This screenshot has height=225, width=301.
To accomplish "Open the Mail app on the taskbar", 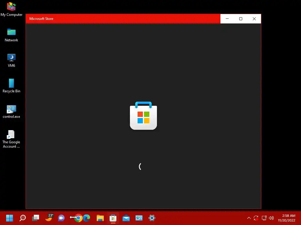I will 126,218.
